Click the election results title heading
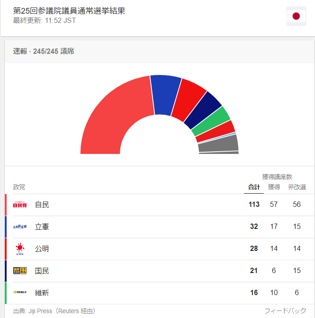Image resolution: width=315 pixels, height=318 pixels. pos(69,11)
